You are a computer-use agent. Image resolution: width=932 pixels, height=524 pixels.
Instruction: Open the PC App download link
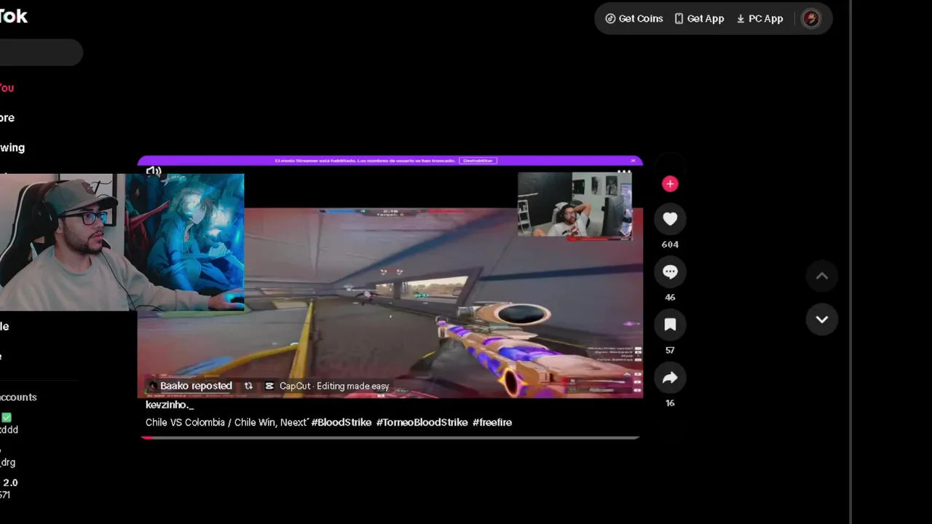pos(759,19)
